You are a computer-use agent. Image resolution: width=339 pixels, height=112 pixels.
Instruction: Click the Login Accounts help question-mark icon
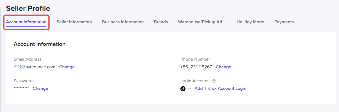tap(214, 81)
